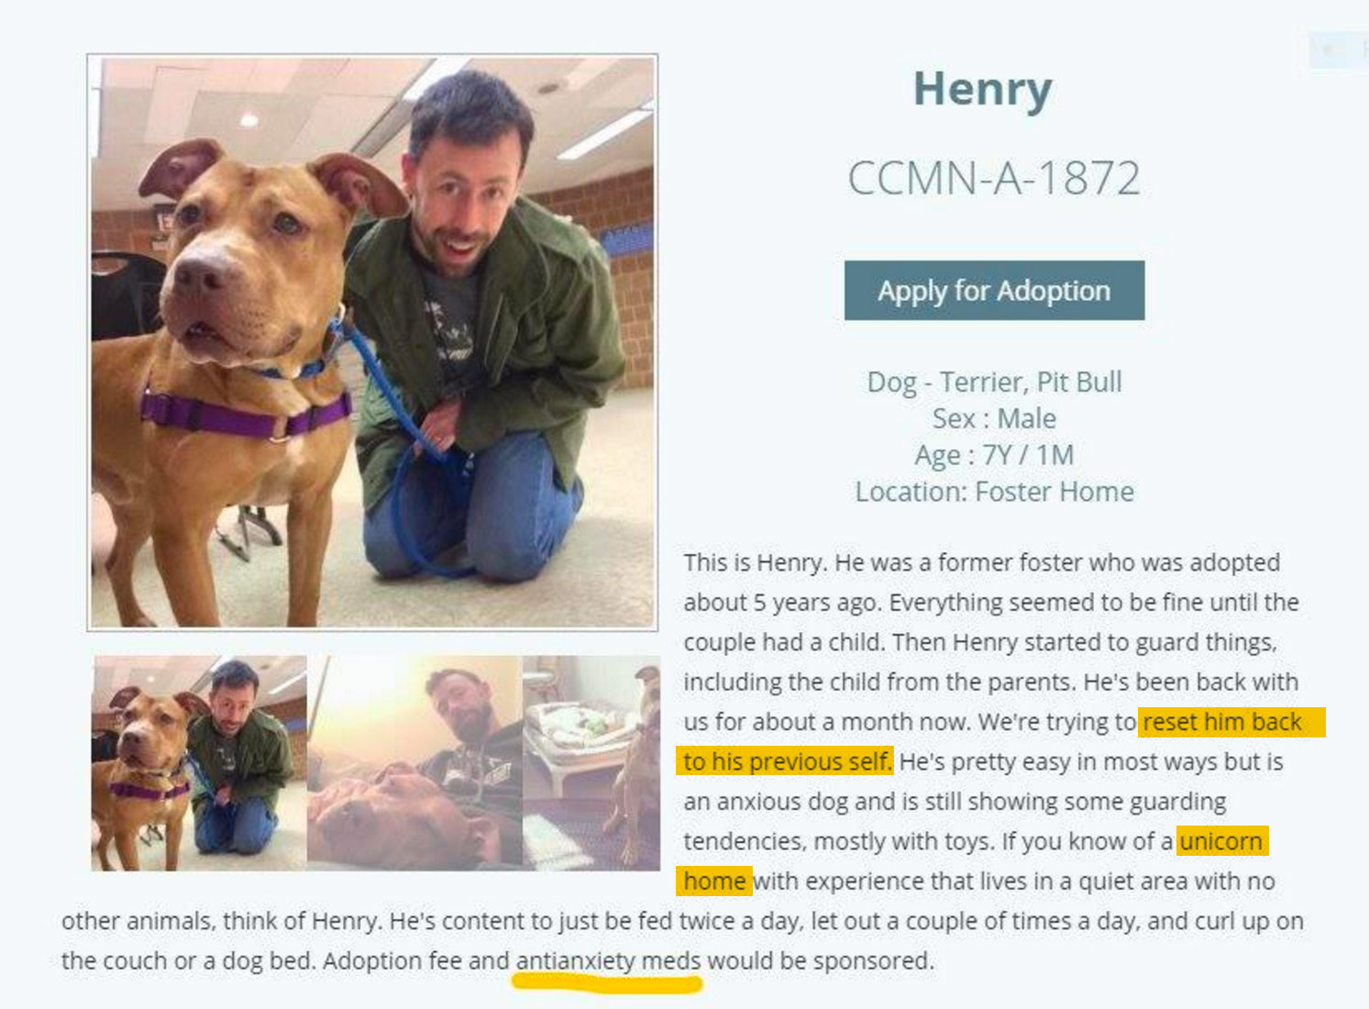Screen dimensions: 1369x1009
Task: Click the Location: Foster Home line
Action: point(994,492)
